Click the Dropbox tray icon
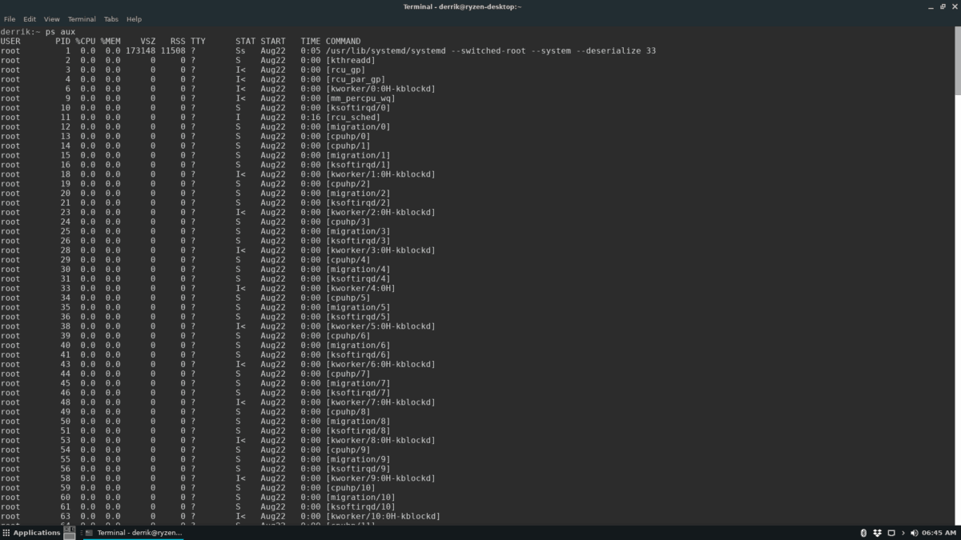961x540 pixels. tap(877, 533)
